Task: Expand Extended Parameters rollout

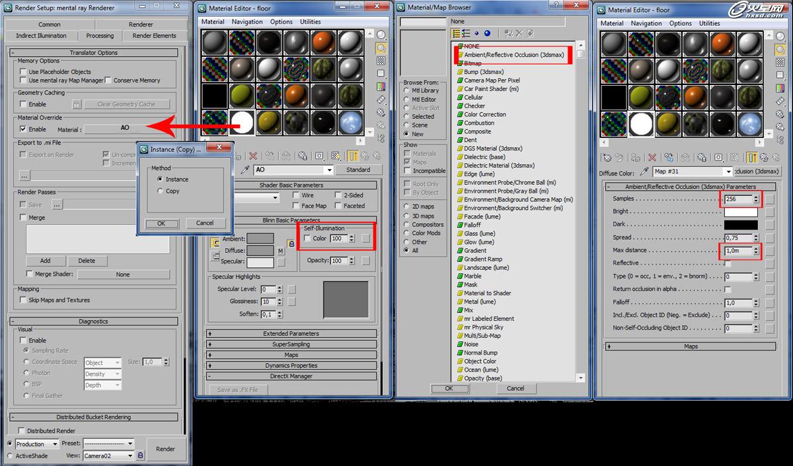Action: click(291, 333)
